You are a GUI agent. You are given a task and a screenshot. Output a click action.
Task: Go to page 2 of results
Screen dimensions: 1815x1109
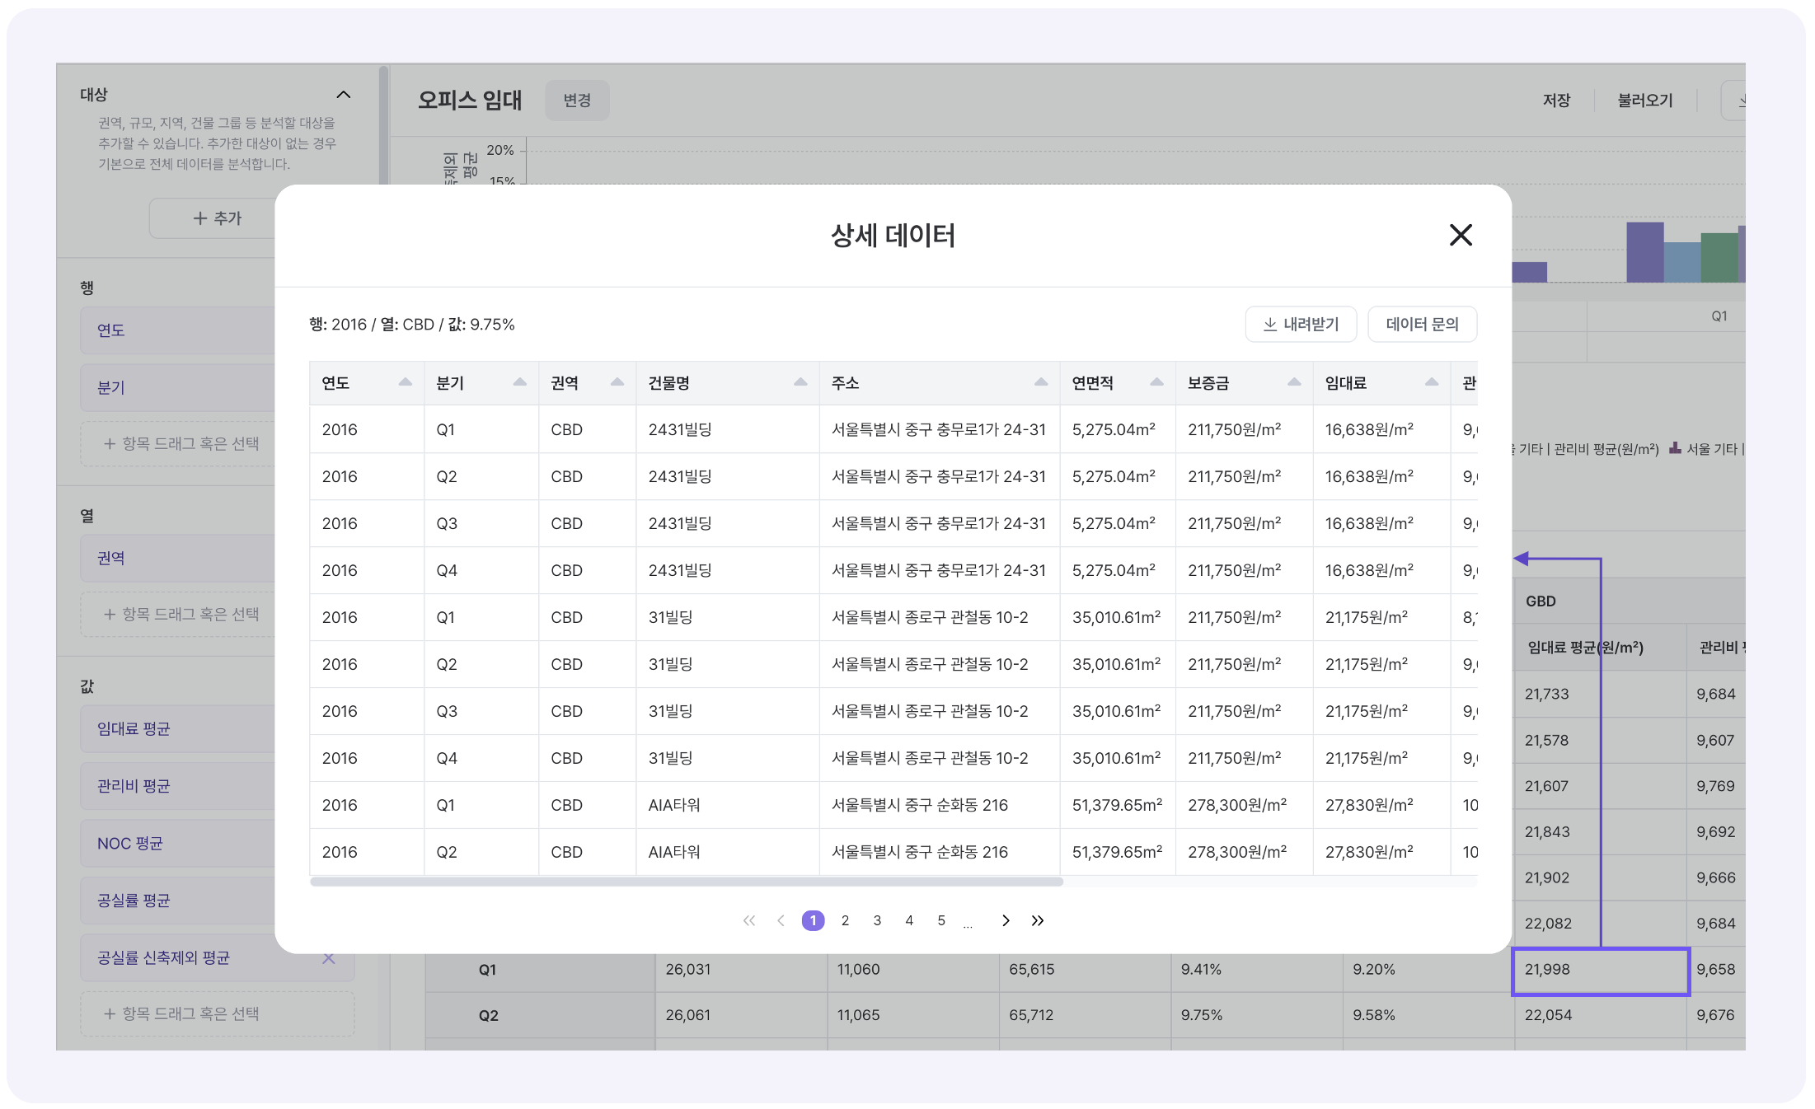(x=845, y=920)
